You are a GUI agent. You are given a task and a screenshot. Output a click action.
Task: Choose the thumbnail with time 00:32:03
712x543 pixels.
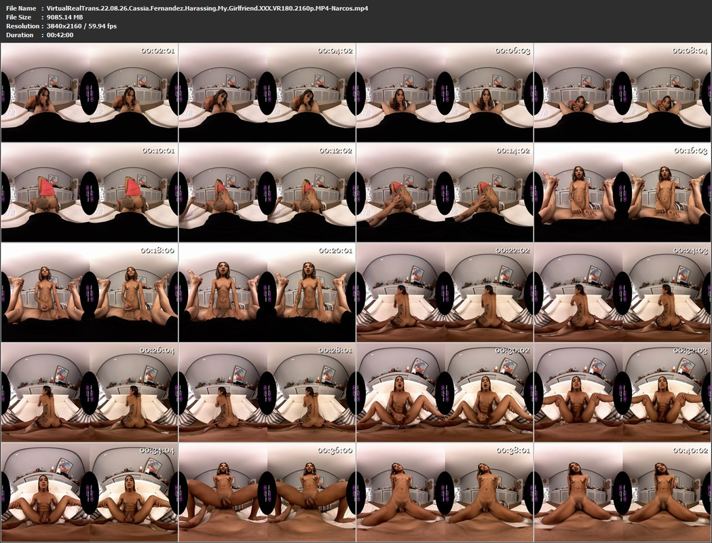coord(622,392)
